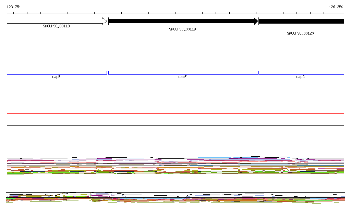This screenshot has width=351, height=209.
Task: Click the end coordinate 126 250
Action: pyautogui.click(x=336, y=7)
